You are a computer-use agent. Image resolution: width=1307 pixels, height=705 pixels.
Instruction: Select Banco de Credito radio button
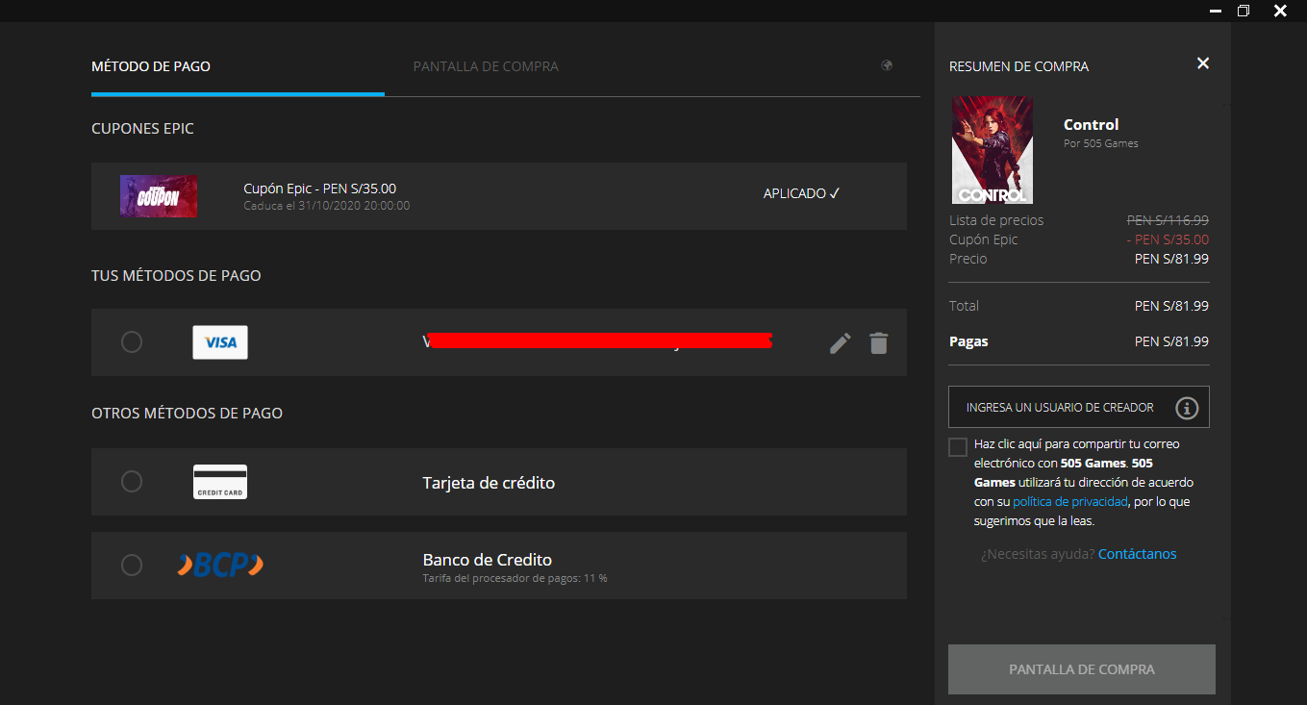point(132,565)
